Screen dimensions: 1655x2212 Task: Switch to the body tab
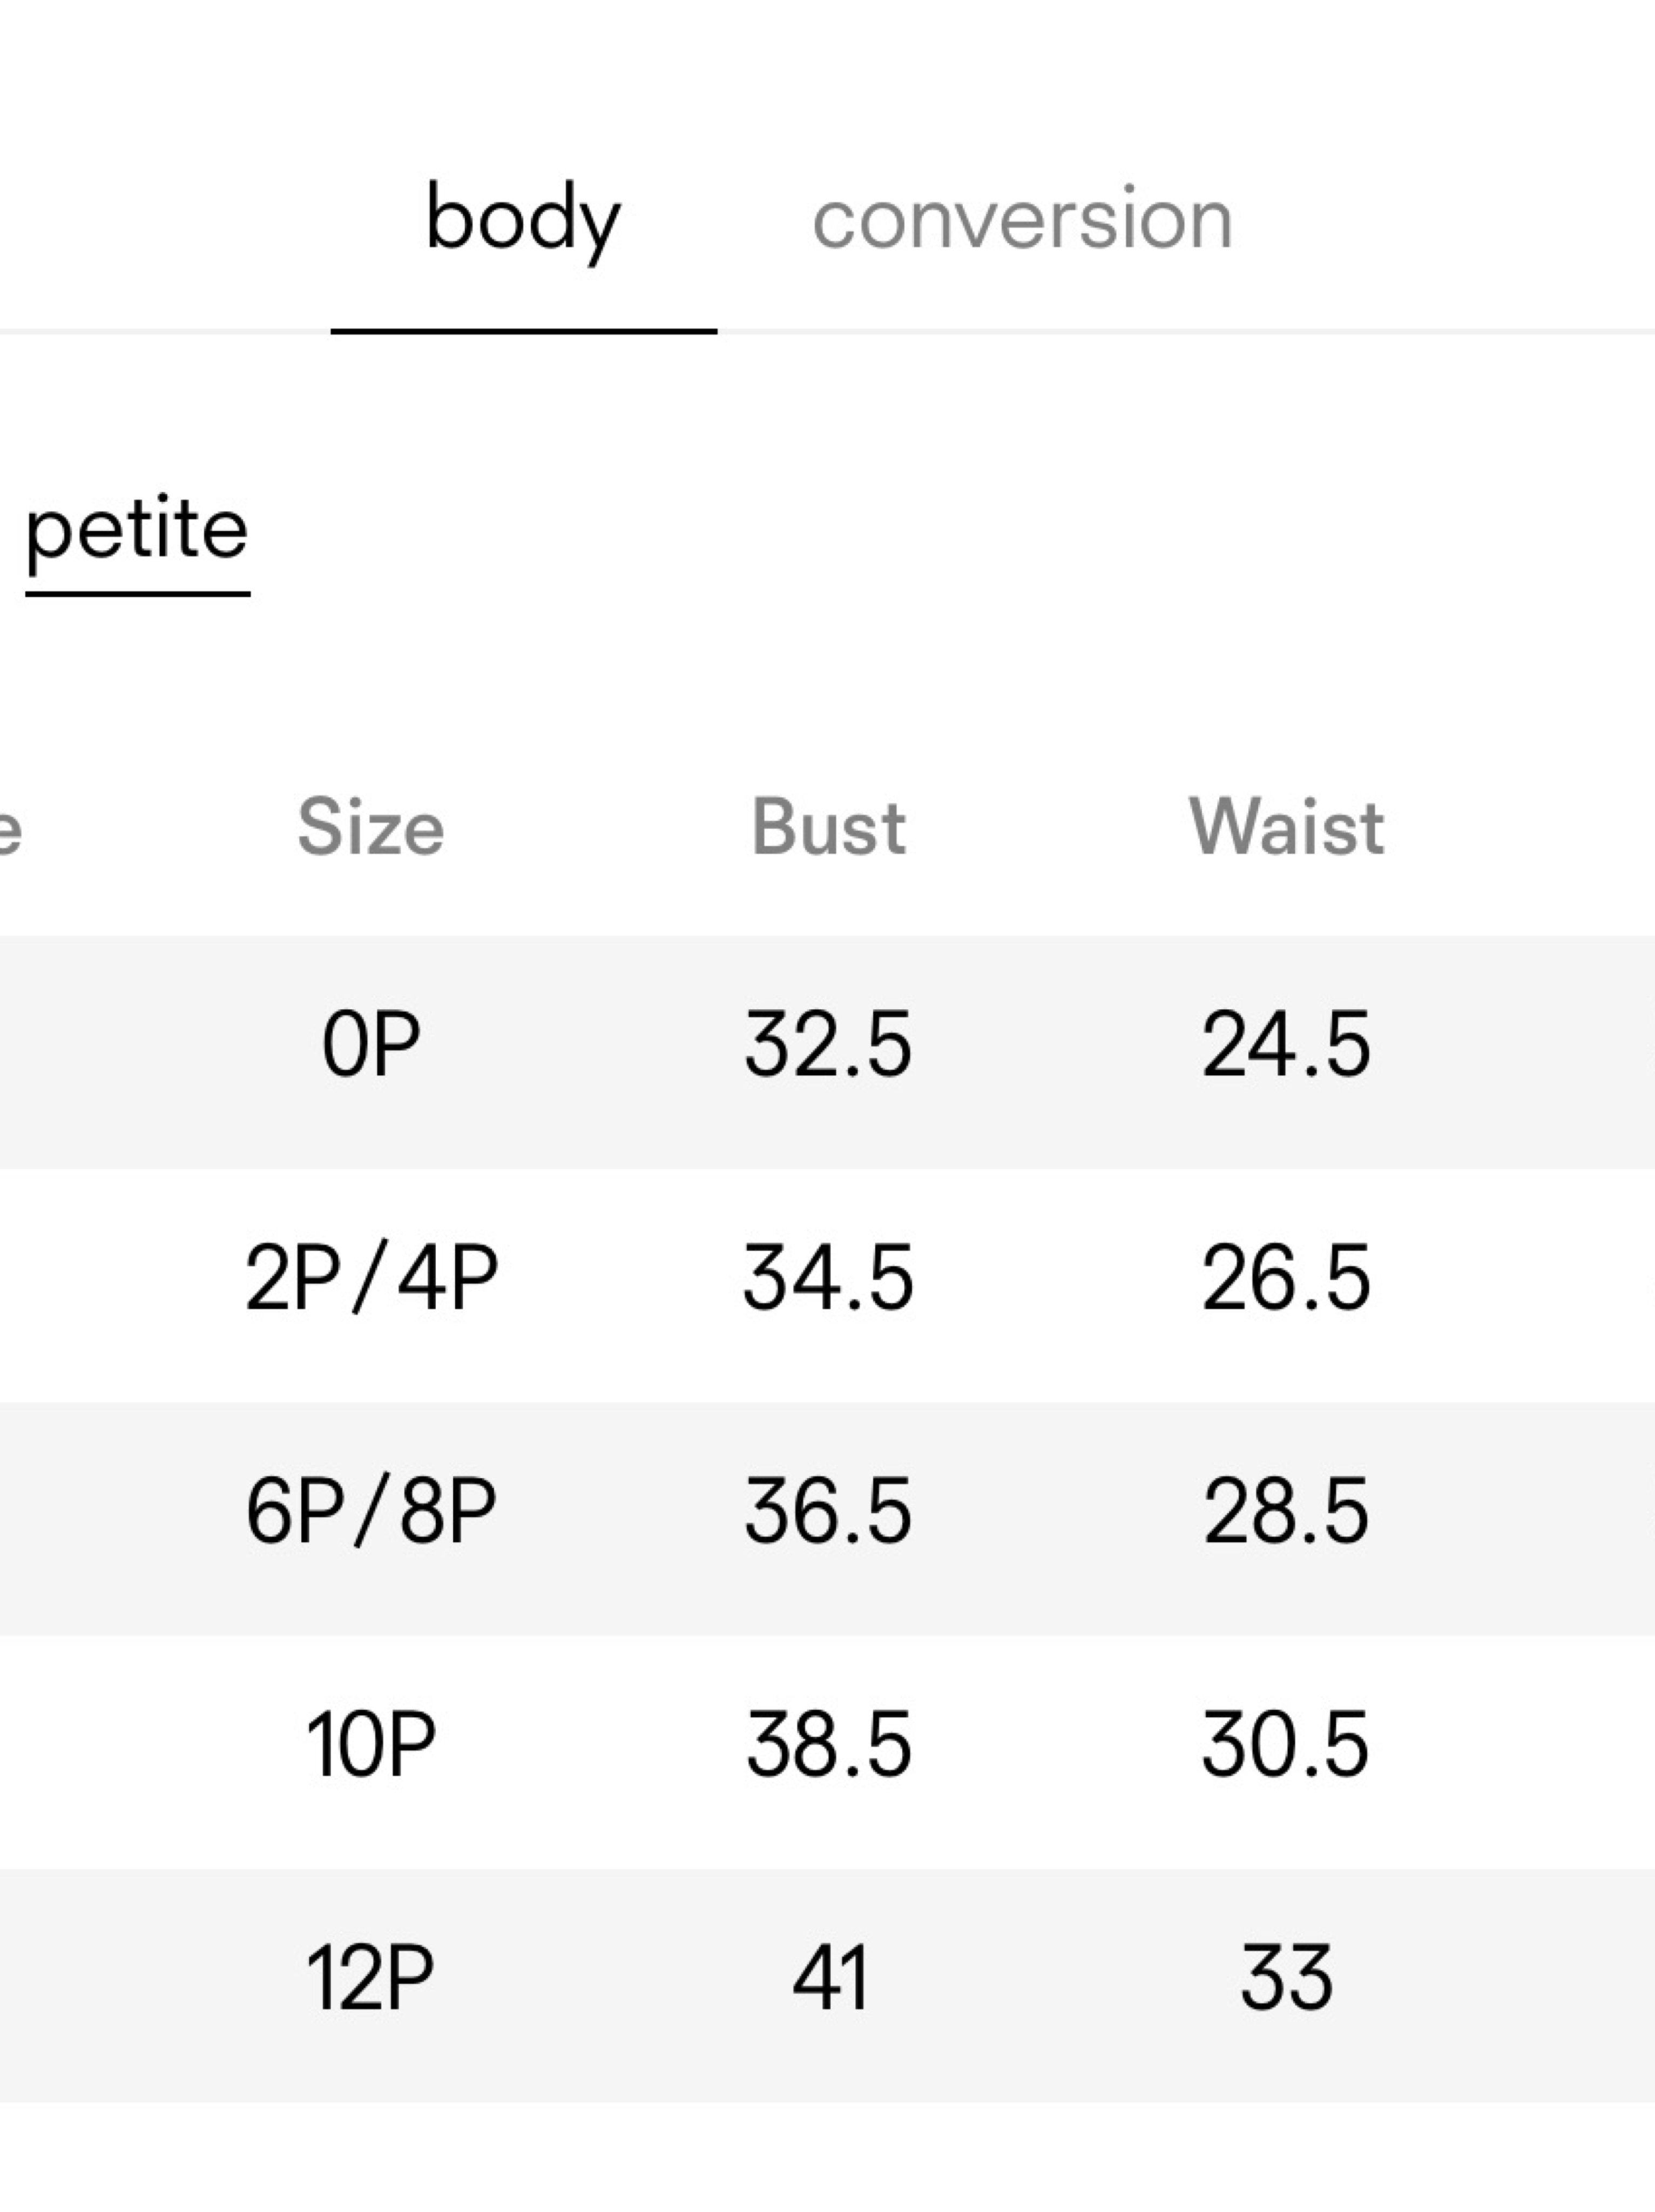523,220
